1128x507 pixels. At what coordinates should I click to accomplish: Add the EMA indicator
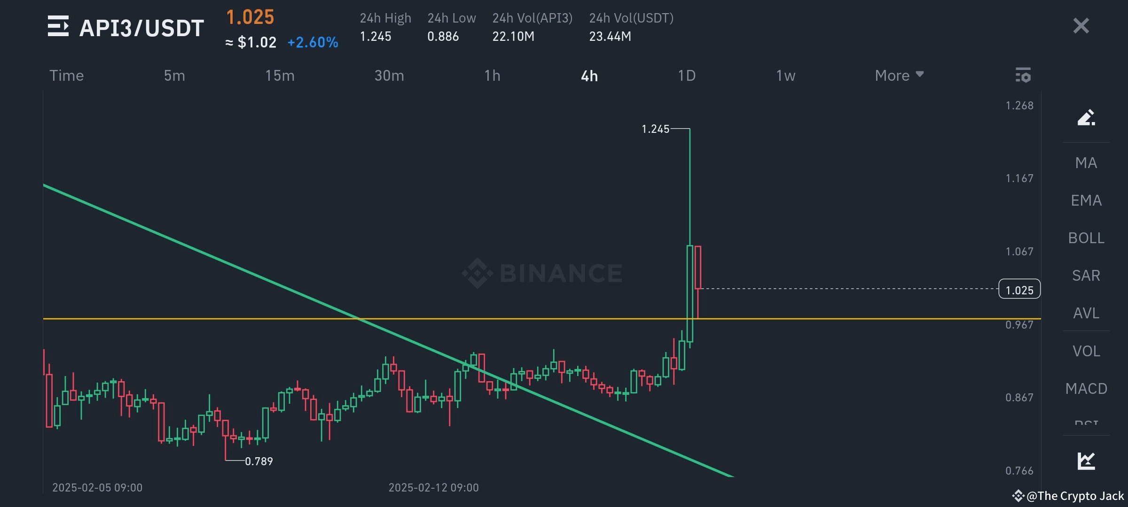[x=1086, y=200]
